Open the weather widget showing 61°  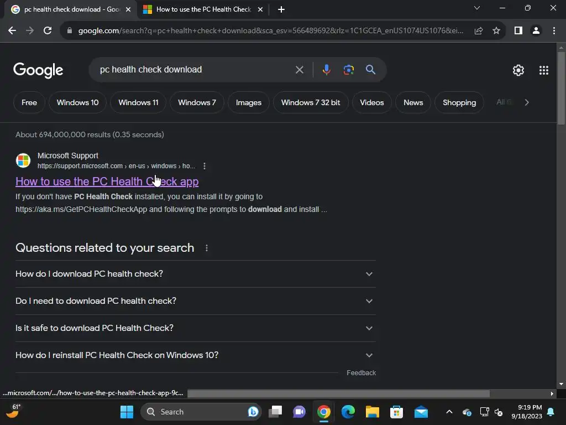click(x=13, y=411)
